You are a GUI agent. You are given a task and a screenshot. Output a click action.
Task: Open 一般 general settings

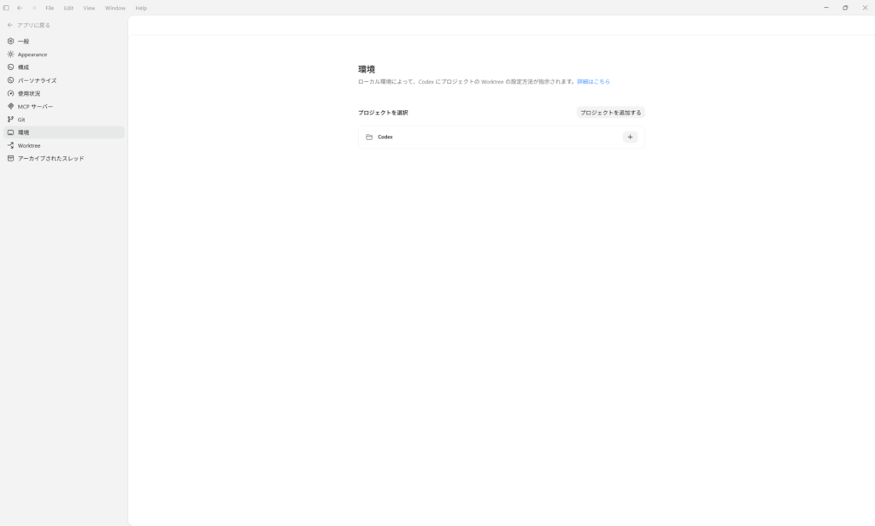coord(24,41)
